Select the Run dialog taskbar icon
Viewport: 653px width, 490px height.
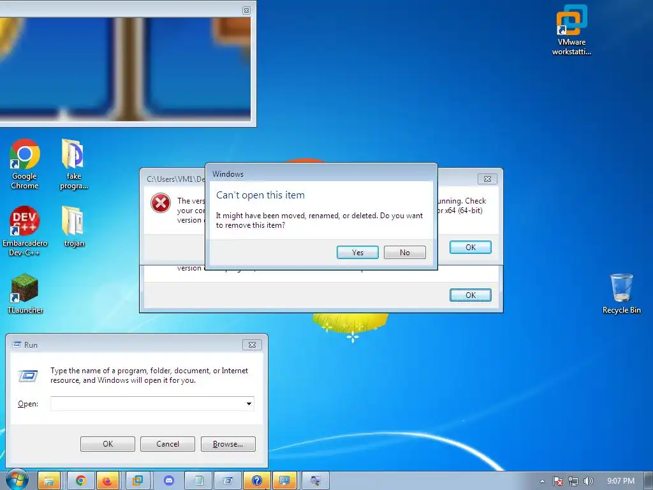point(228,480)
